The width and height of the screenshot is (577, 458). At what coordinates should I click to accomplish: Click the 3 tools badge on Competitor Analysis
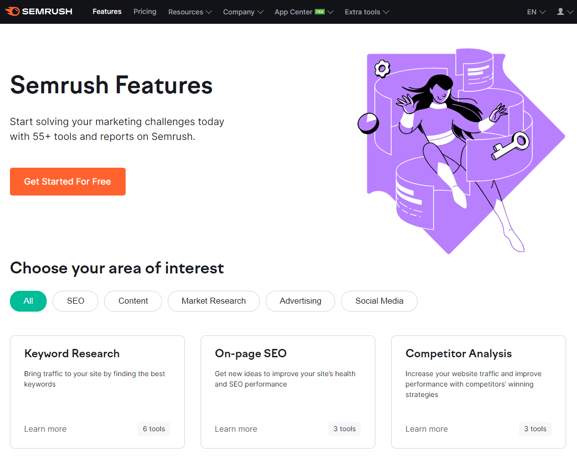click(x=535, y=429)
